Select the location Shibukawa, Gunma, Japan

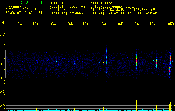[113, 7]
